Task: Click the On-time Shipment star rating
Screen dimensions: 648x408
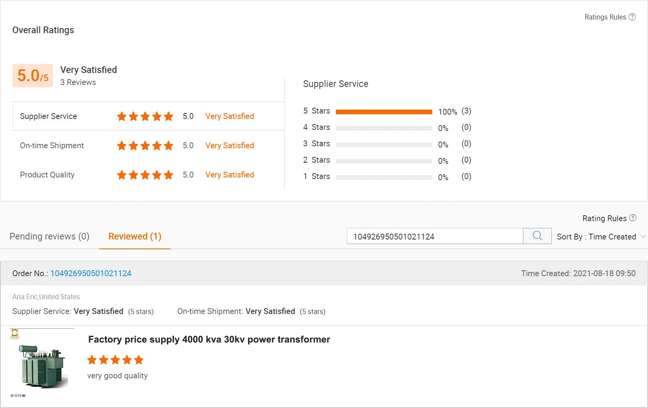Action: (x=145, y=145)
